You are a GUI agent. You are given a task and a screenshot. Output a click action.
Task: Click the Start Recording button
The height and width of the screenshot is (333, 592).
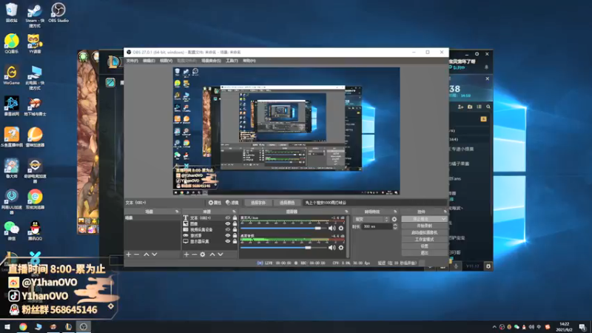point(424,226)
